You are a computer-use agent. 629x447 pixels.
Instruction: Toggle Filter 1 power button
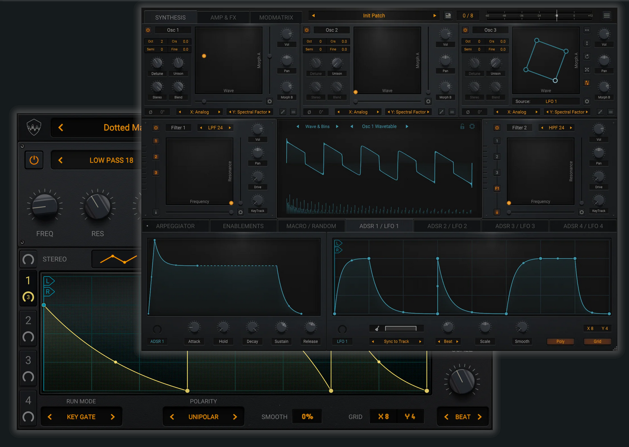point(156,128)
